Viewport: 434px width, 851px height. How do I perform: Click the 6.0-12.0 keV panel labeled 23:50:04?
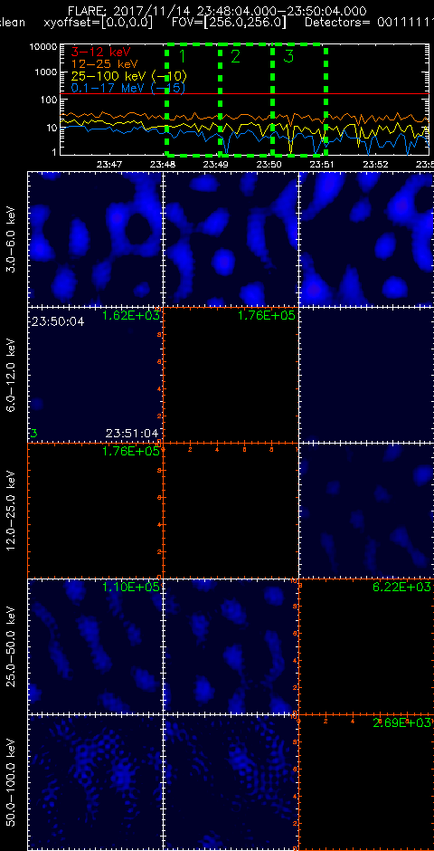coord(95,375)
